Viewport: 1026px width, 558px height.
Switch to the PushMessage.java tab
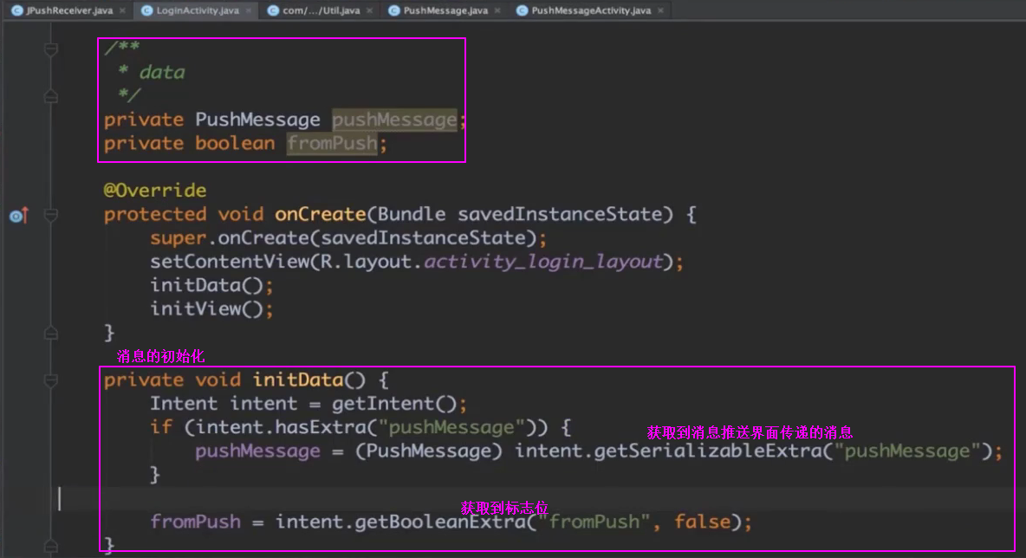point(445,10)
